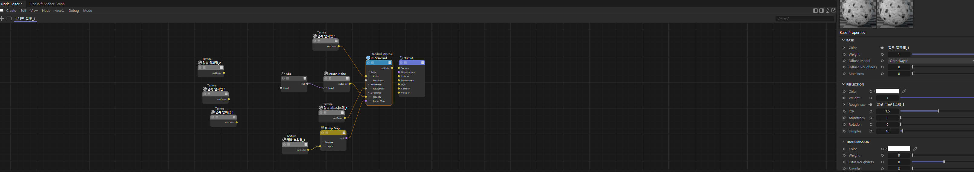Toggle the keyframe diamond for Metalness
The image size is (974, 172).
coord(844,74)
